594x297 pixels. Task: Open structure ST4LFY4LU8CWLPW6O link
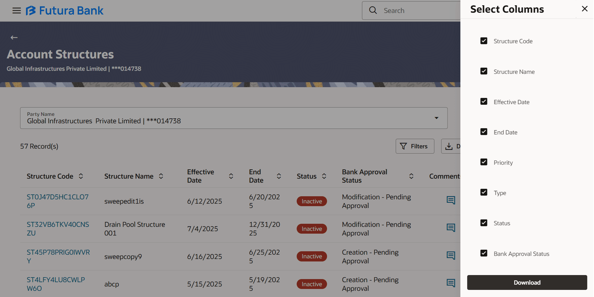[56, 284]
